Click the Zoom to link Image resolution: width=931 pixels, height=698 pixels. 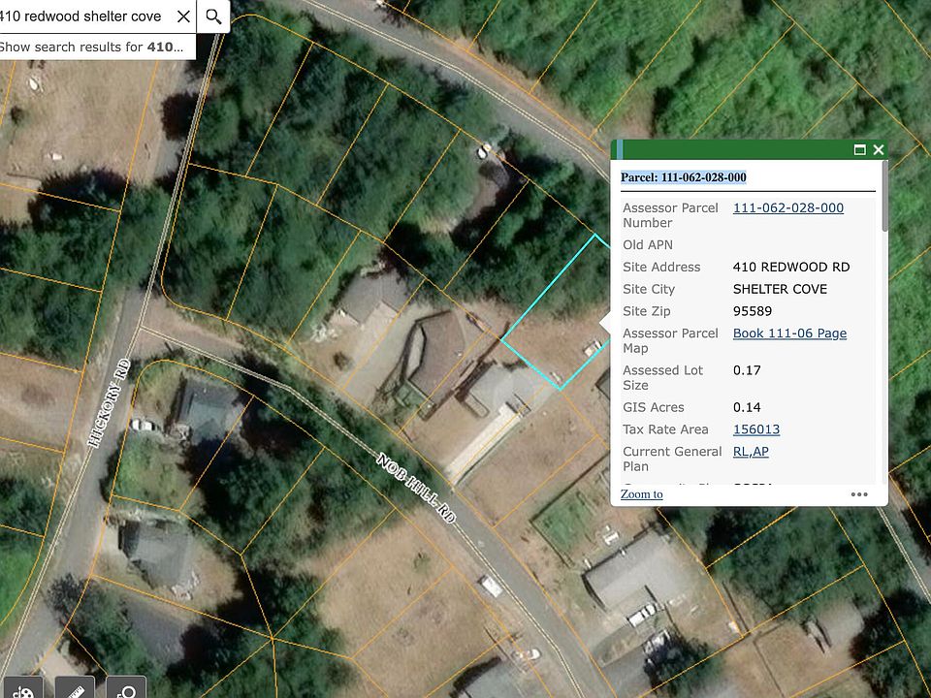pyautogui.click(x=641, y=493)
